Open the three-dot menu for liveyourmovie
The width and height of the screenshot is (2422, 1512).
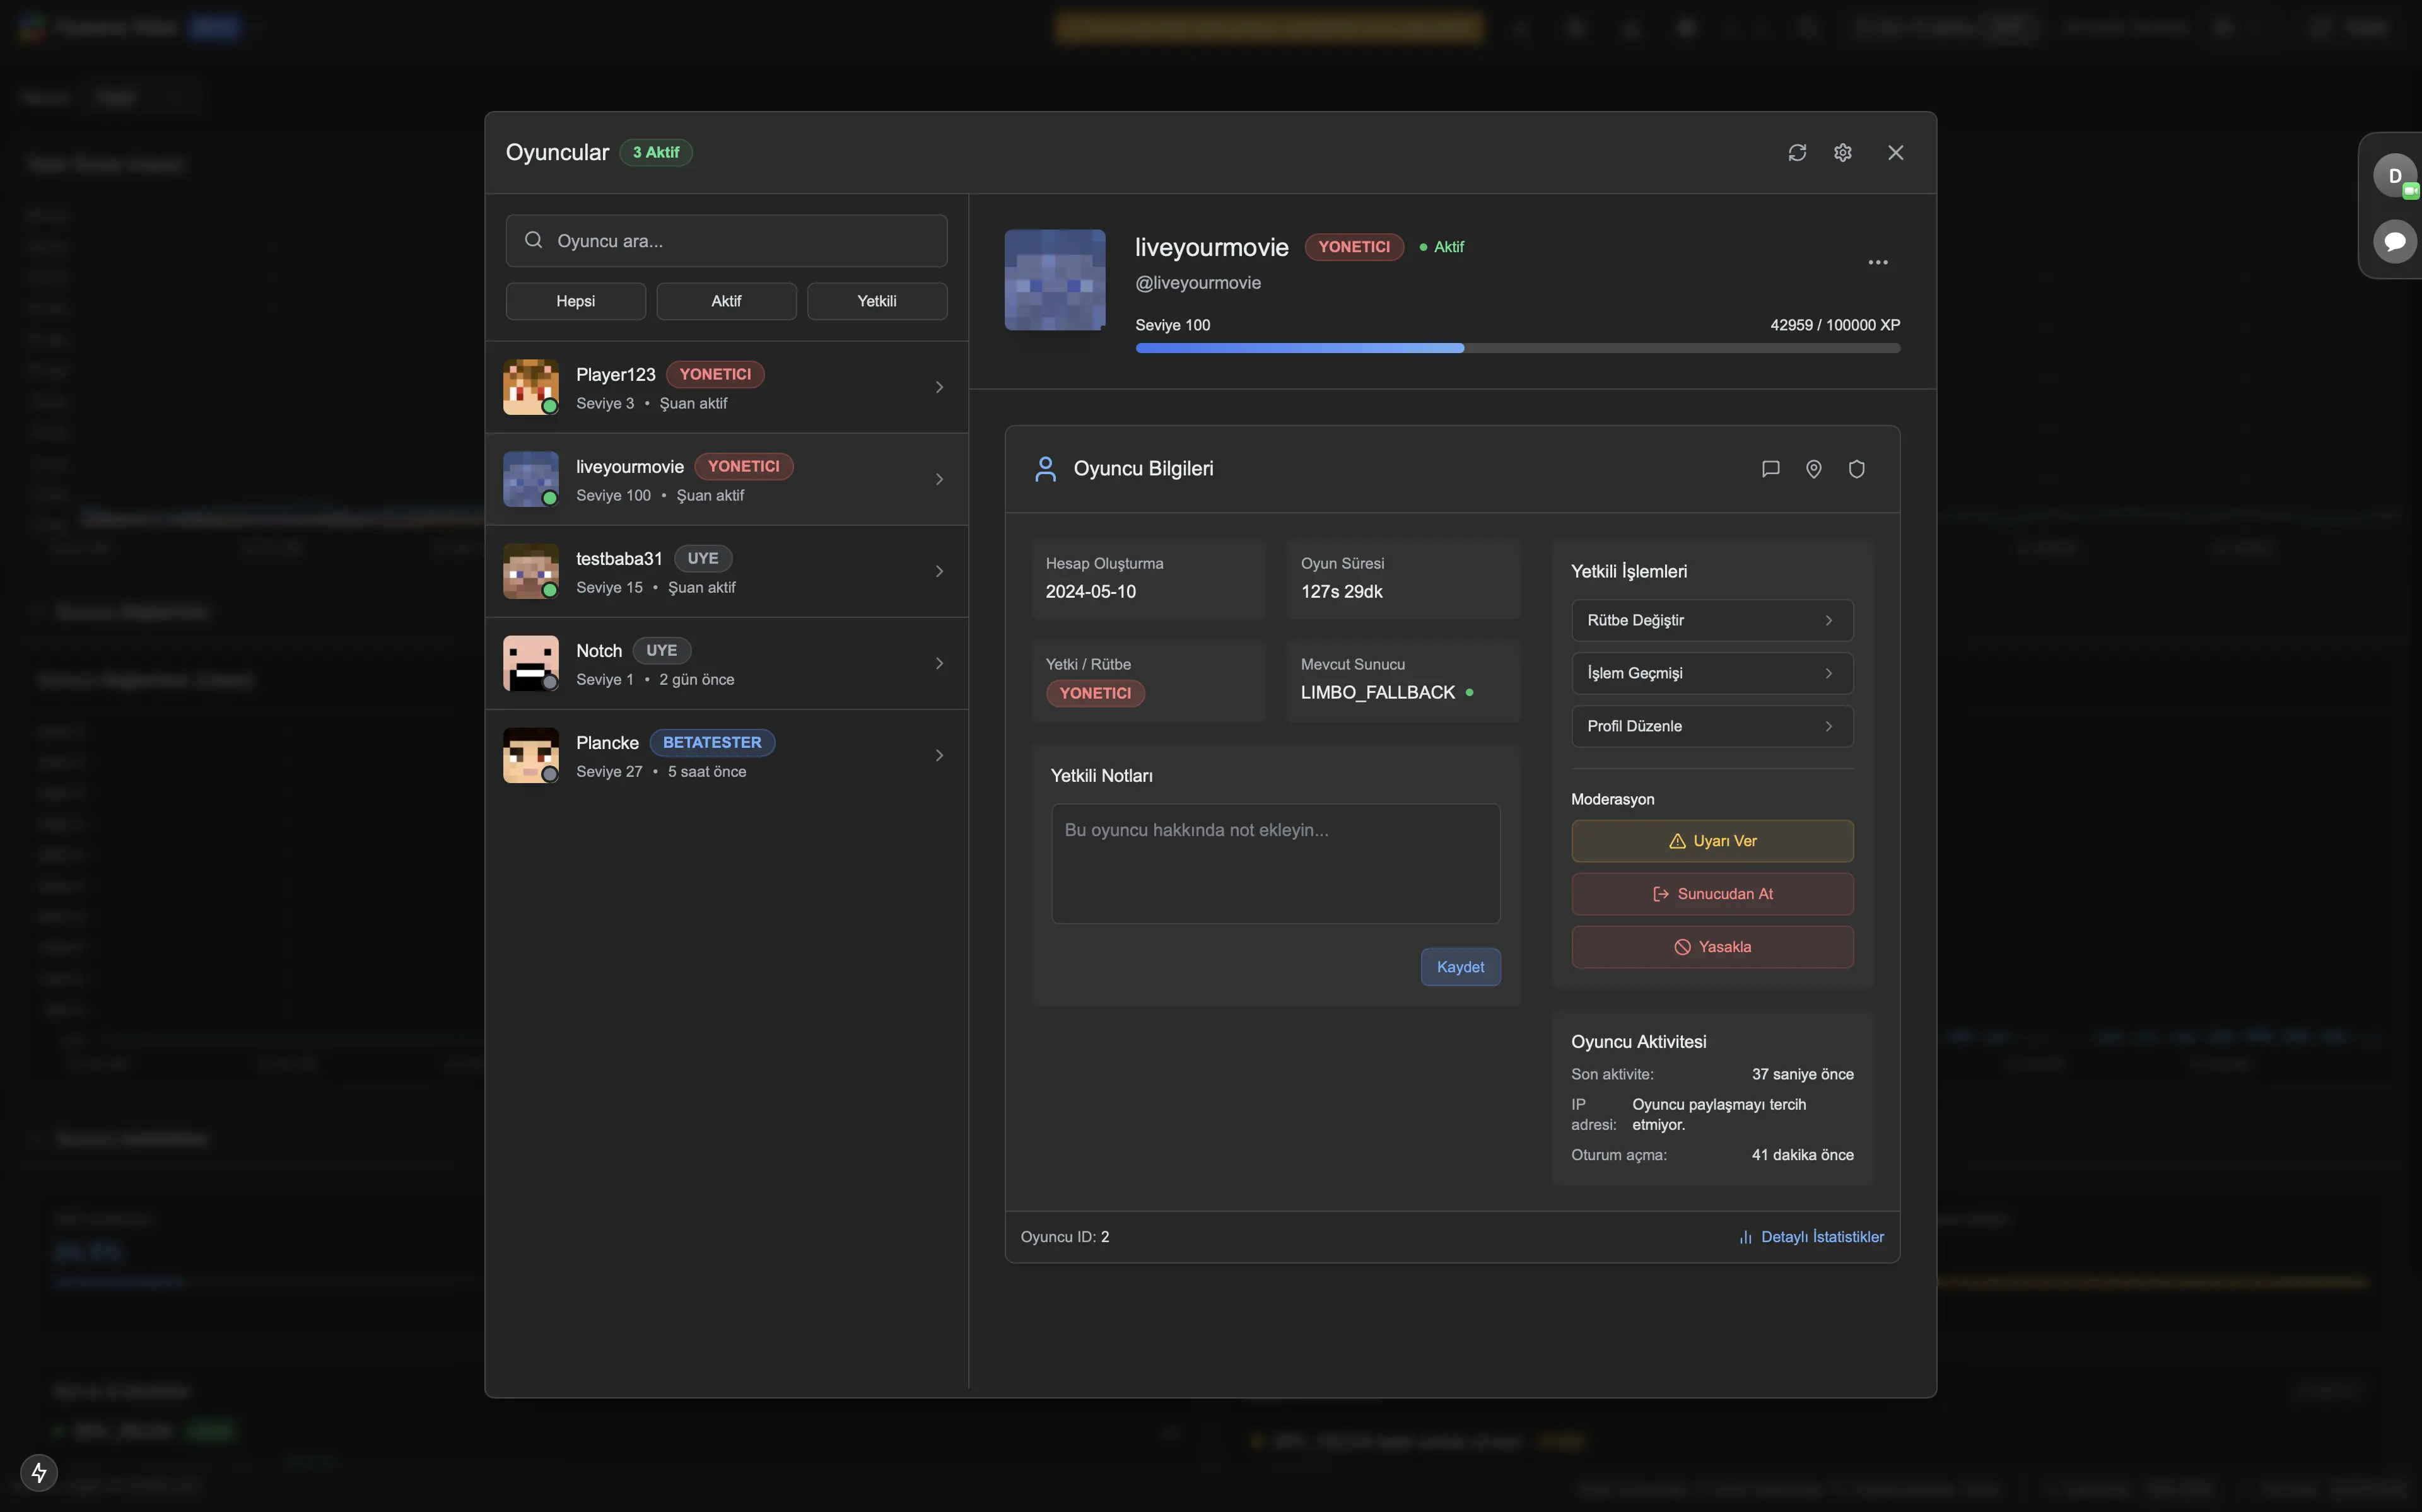click(1877, 262)
